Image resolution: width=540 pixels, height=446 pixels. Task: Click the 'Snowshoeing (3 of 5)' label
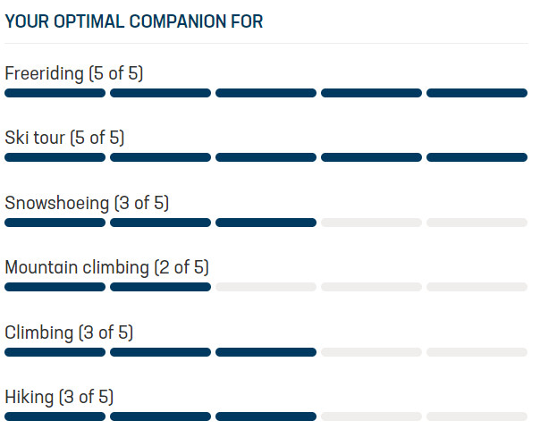tap(87, 203)
